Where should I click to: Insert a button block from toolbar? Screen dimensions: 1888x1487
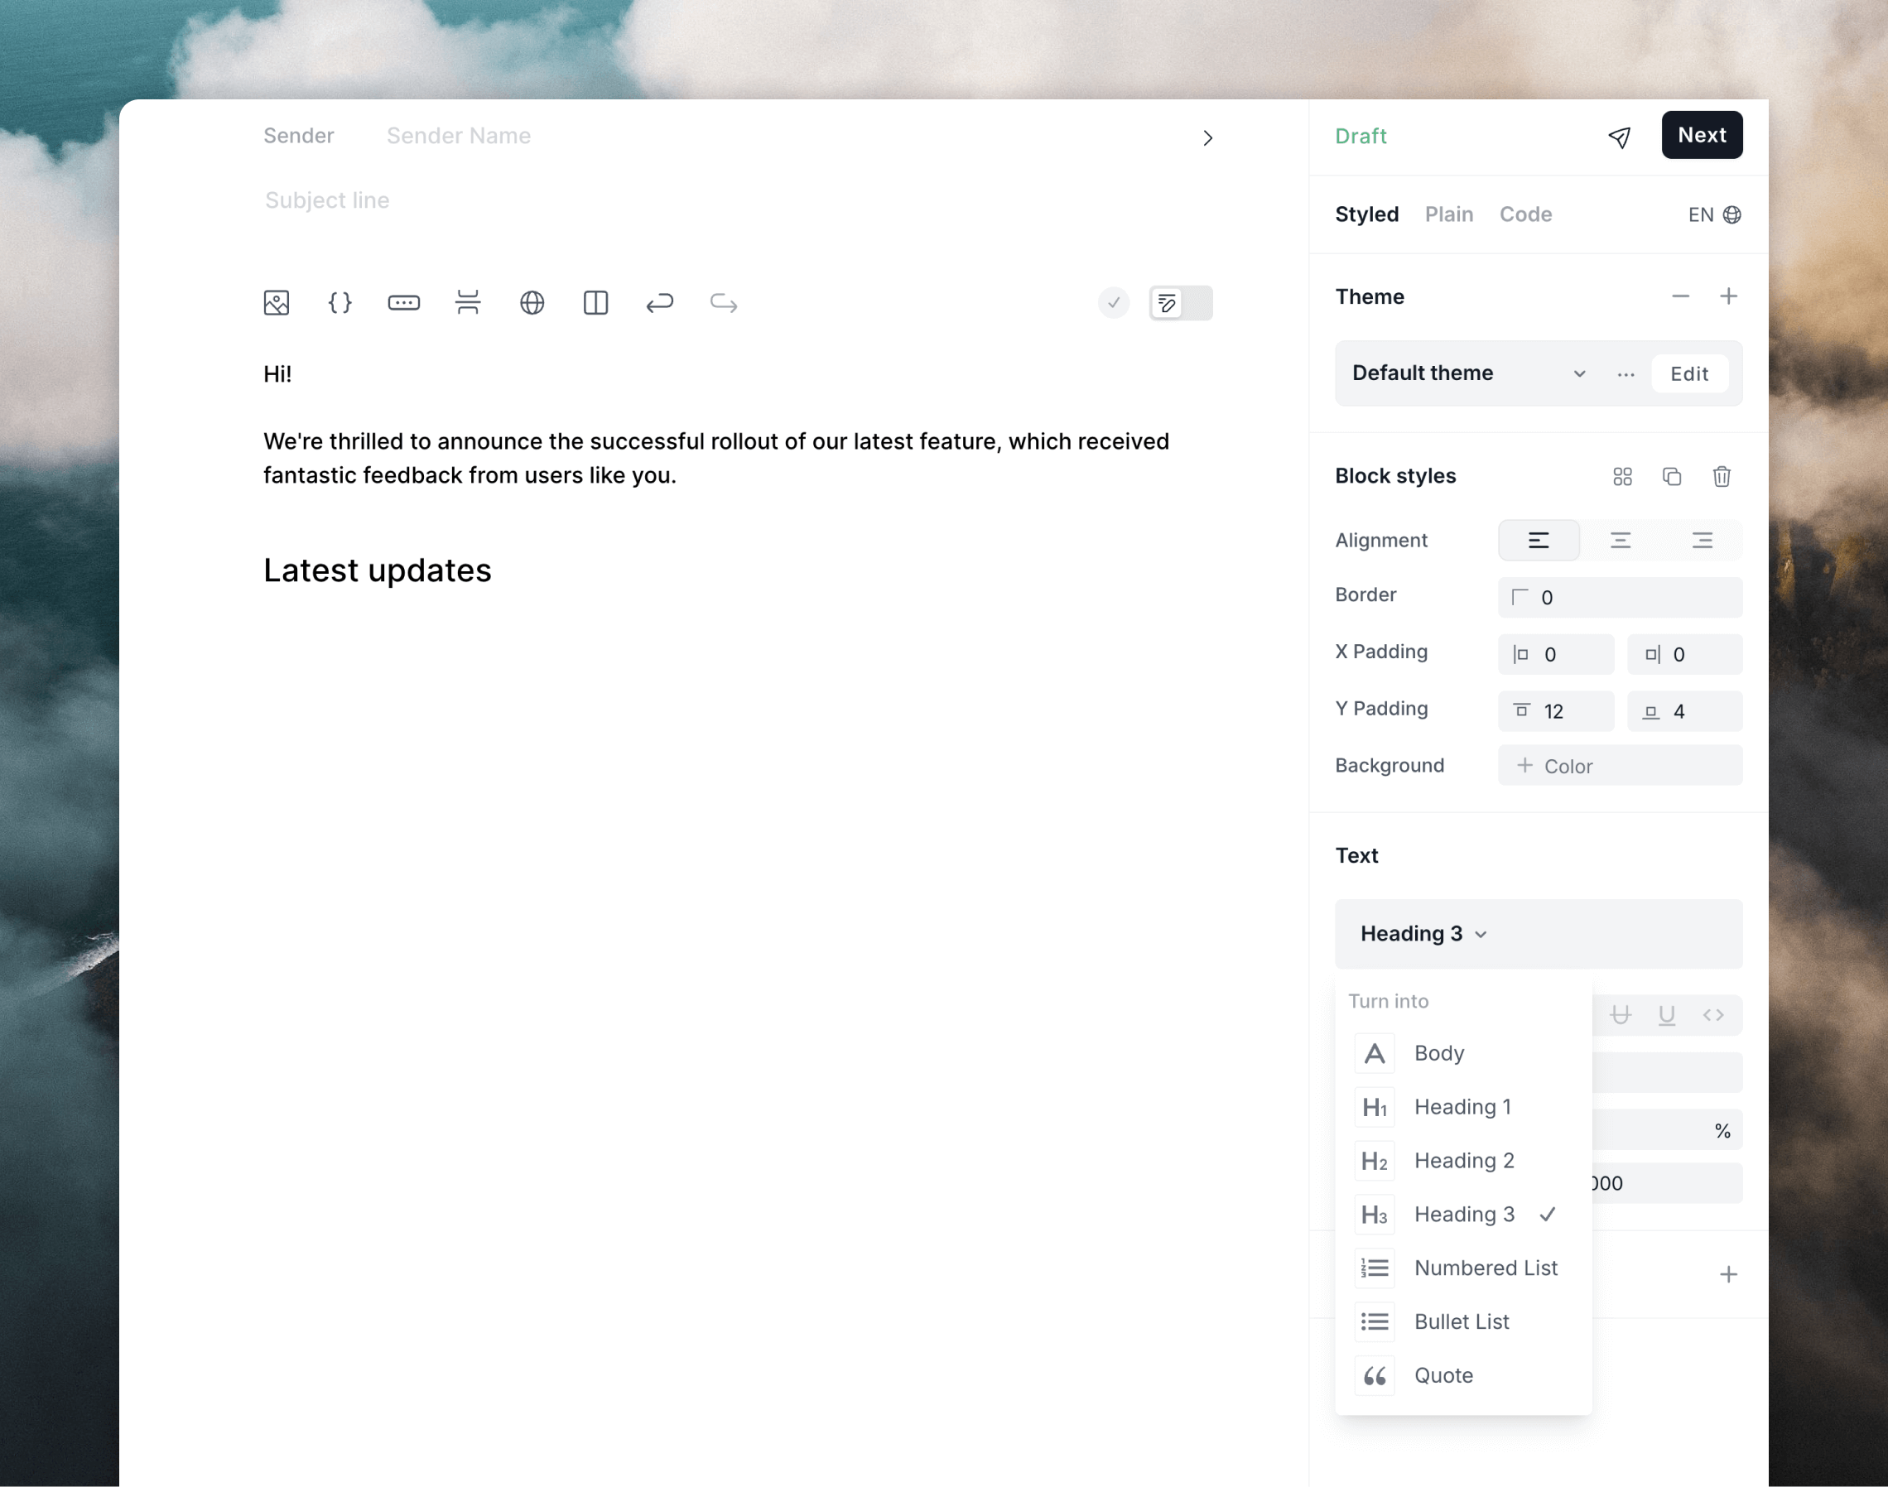coord(403,303)
